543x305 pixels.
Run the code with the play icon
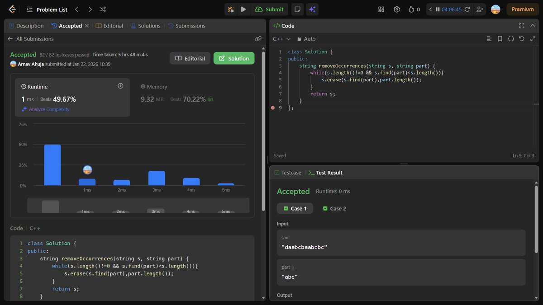(243, 9)
